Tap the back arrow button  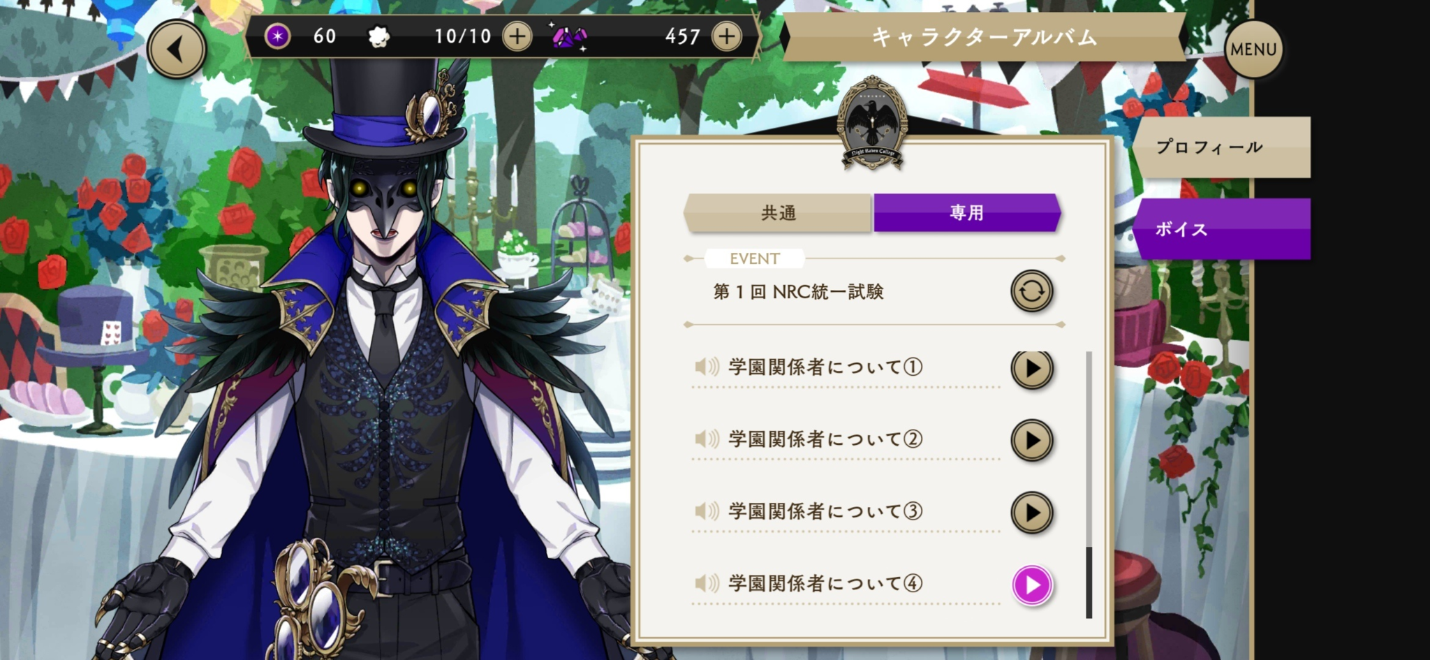(x=177, y=49)
